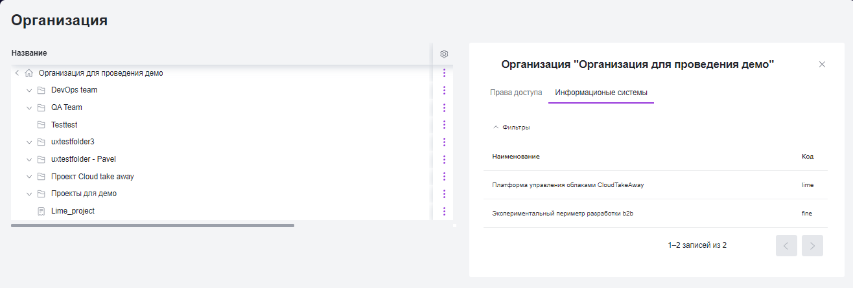Select the Информационые системы tab
The image size is (853, 288).
tap(601, 93)
